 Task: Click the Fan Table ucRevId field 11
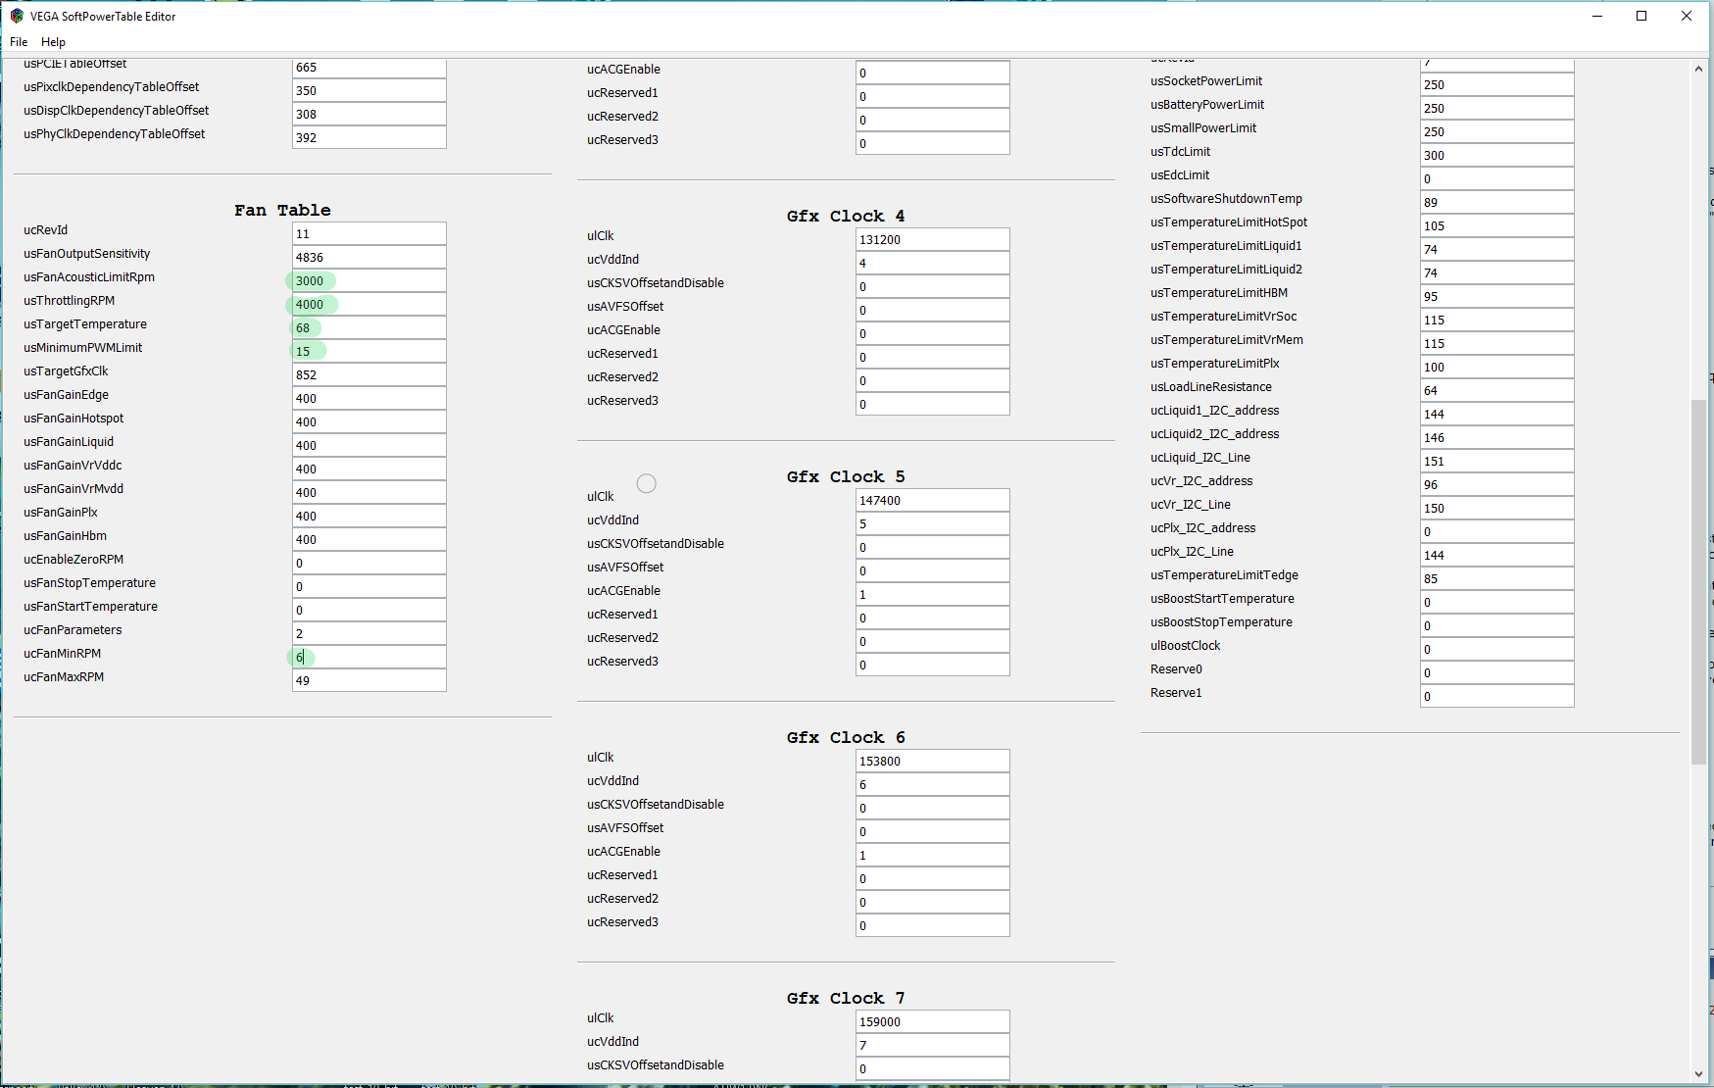[x=369, y=233]
